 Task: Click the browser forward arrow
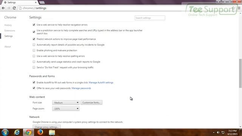coord(9,8)
